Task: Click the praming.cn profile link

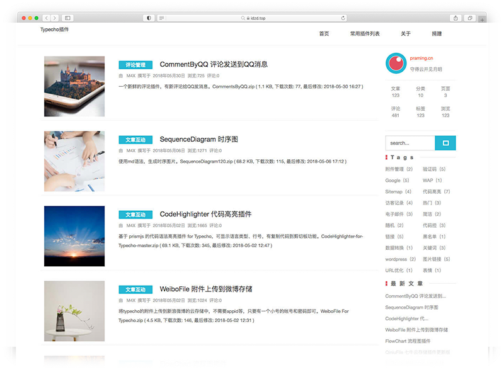Action: point(421,58)
